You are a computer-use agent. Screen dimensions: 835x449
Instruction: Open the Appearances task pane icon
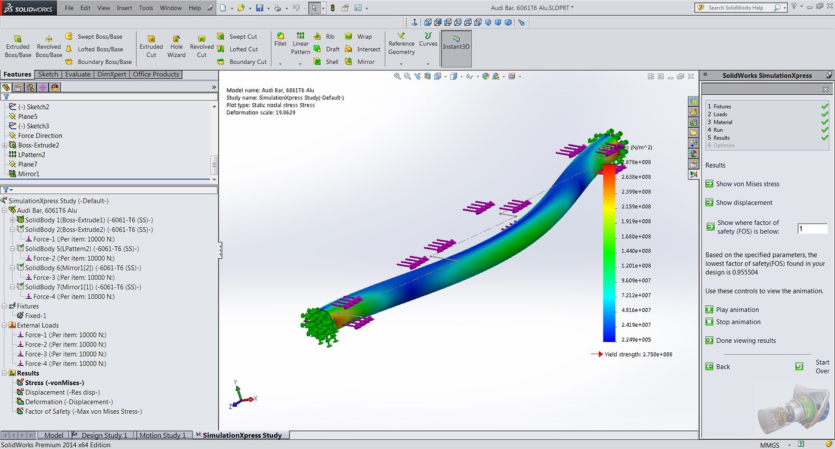(x=694, y=153)
